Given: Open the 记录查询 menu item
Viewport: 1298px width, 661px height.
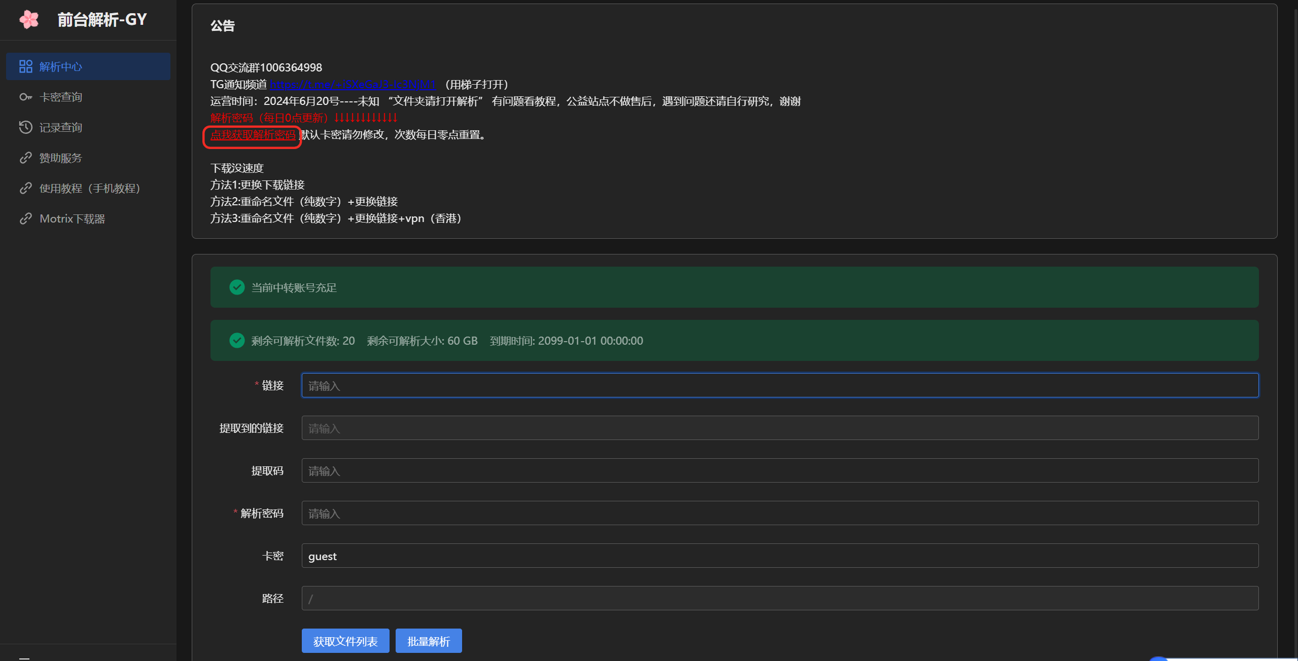Looking at the screenshot, I should [x=61, y=127].
